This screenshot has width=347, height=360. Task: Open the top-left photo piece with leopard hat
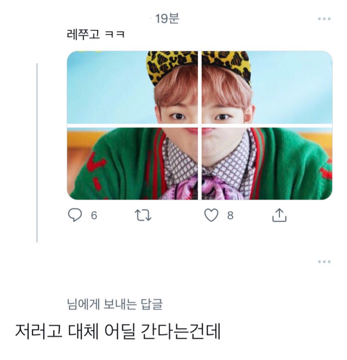point(132,87)
